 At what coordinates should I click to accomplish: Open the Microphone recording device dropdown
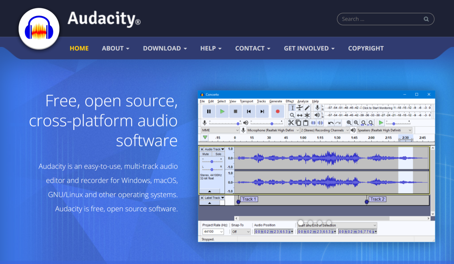(273, 130)
